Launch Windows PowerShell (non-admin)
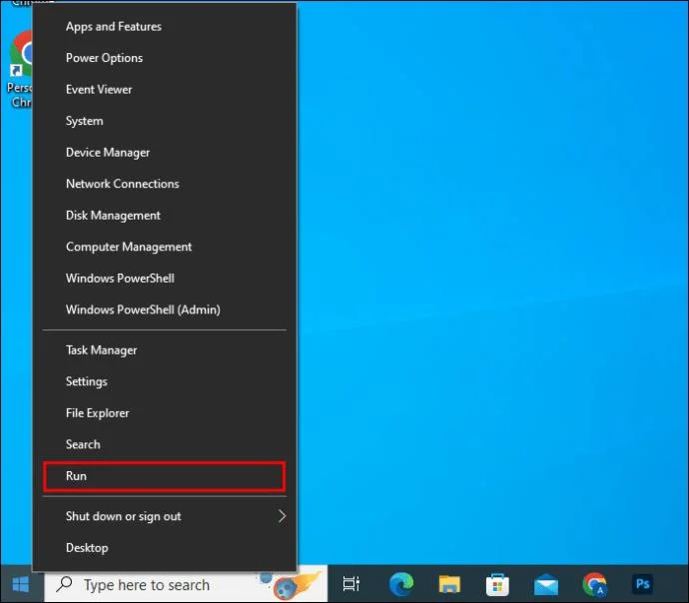 165,279
